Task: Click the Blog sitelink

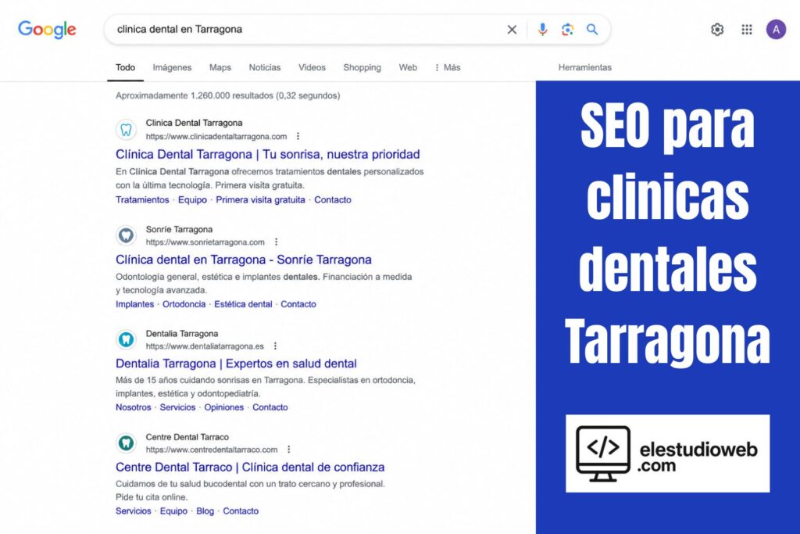Action: click(205, 511)
